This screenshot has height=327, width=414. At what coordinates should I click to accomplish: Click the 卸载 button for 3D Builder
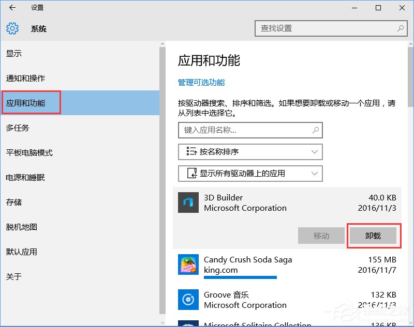(374, 236)
